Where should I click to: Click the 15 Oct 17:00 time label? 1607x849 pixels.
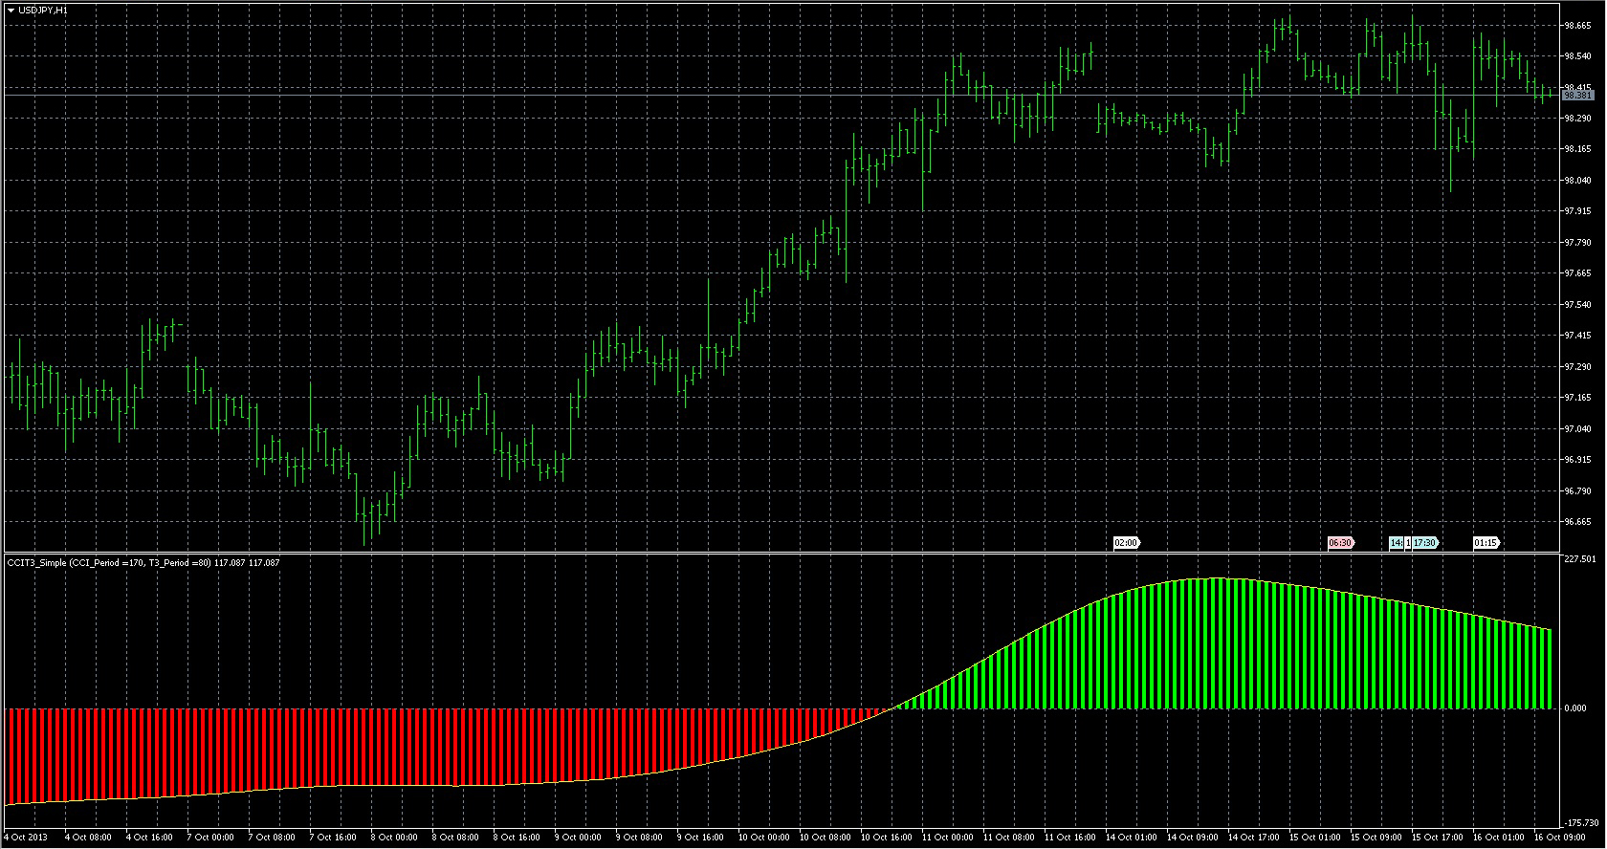point(1438,838)
